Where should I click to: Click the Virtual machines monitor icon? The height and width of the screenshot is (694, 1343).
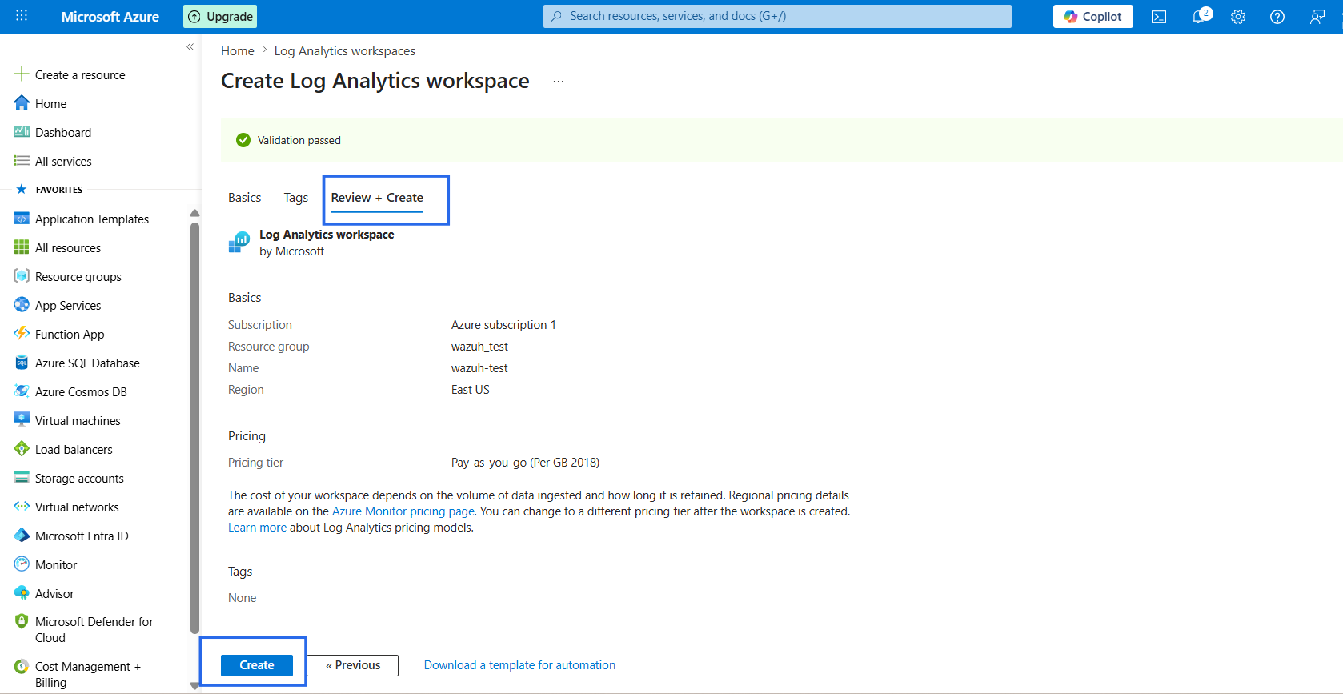pos(22,420)
